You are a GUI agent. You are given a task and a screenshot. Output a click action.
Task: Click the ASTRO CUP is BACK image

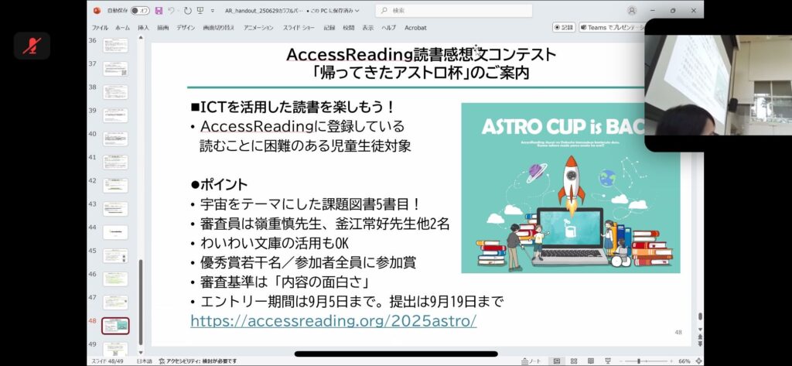tap(570, 188)
